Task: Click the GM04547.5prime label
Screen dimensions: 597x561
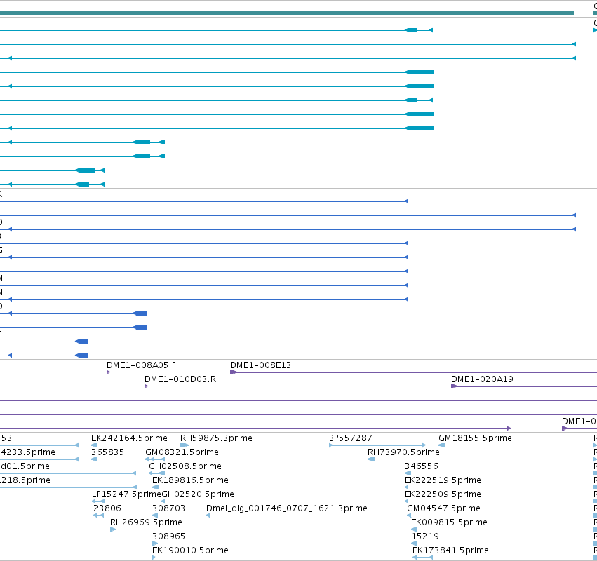Action: pos(443,509)
